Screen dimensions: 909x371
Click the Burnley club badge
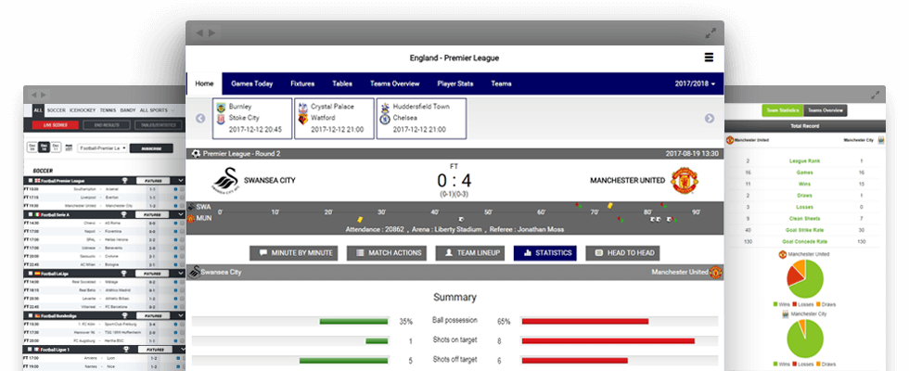coord(221,108)
